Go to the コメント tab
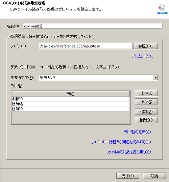Image resolution: width=169 pixels, height=182 pixels. click(x=86, y=36)
